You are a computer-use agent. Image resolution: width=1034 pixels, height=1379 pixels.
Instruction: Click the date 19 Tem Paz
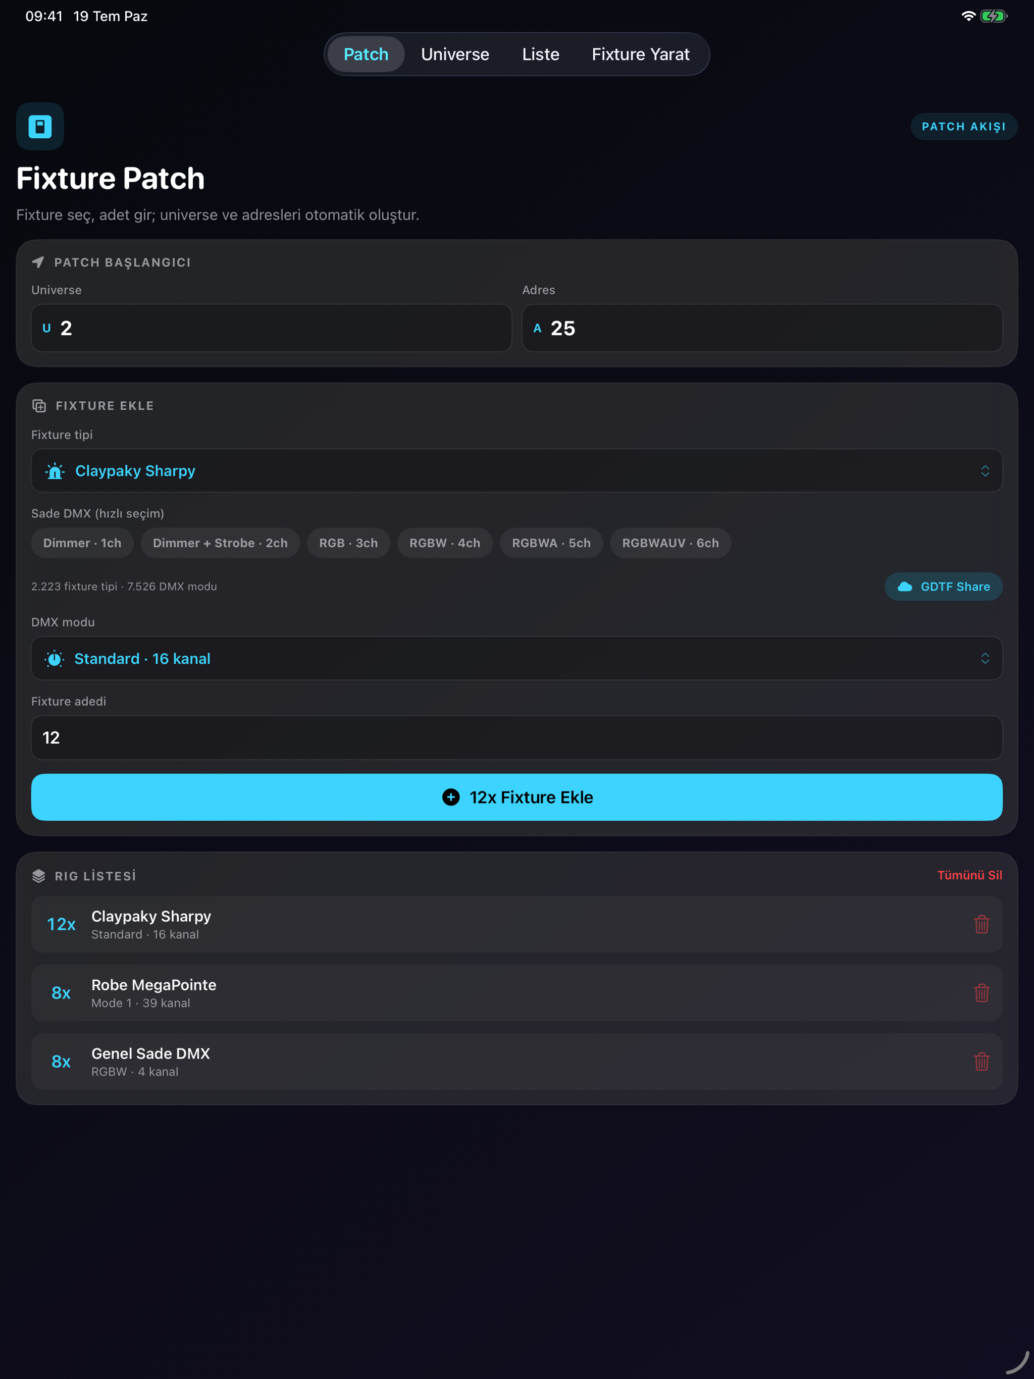111,16
